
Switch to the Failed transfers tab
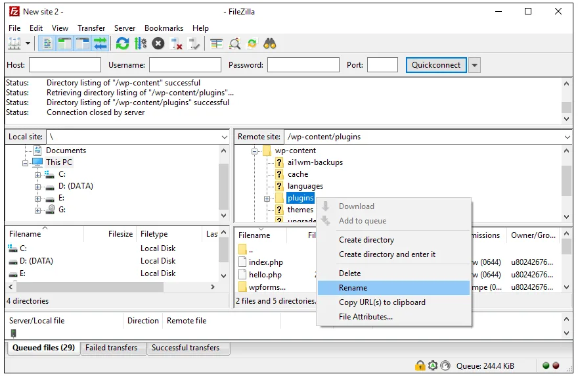click(111, 348)
